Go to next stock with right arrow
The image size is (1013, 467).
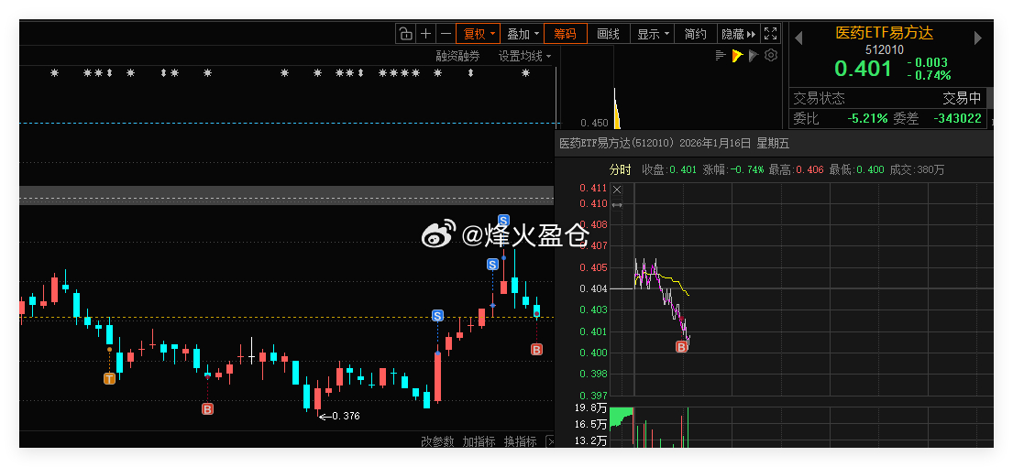(977, 38)
